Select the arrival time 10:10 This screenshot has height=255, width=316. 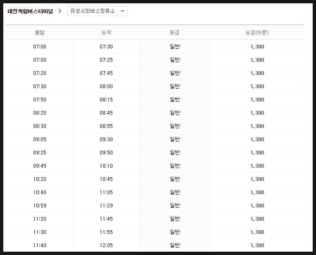coord(106,166)
